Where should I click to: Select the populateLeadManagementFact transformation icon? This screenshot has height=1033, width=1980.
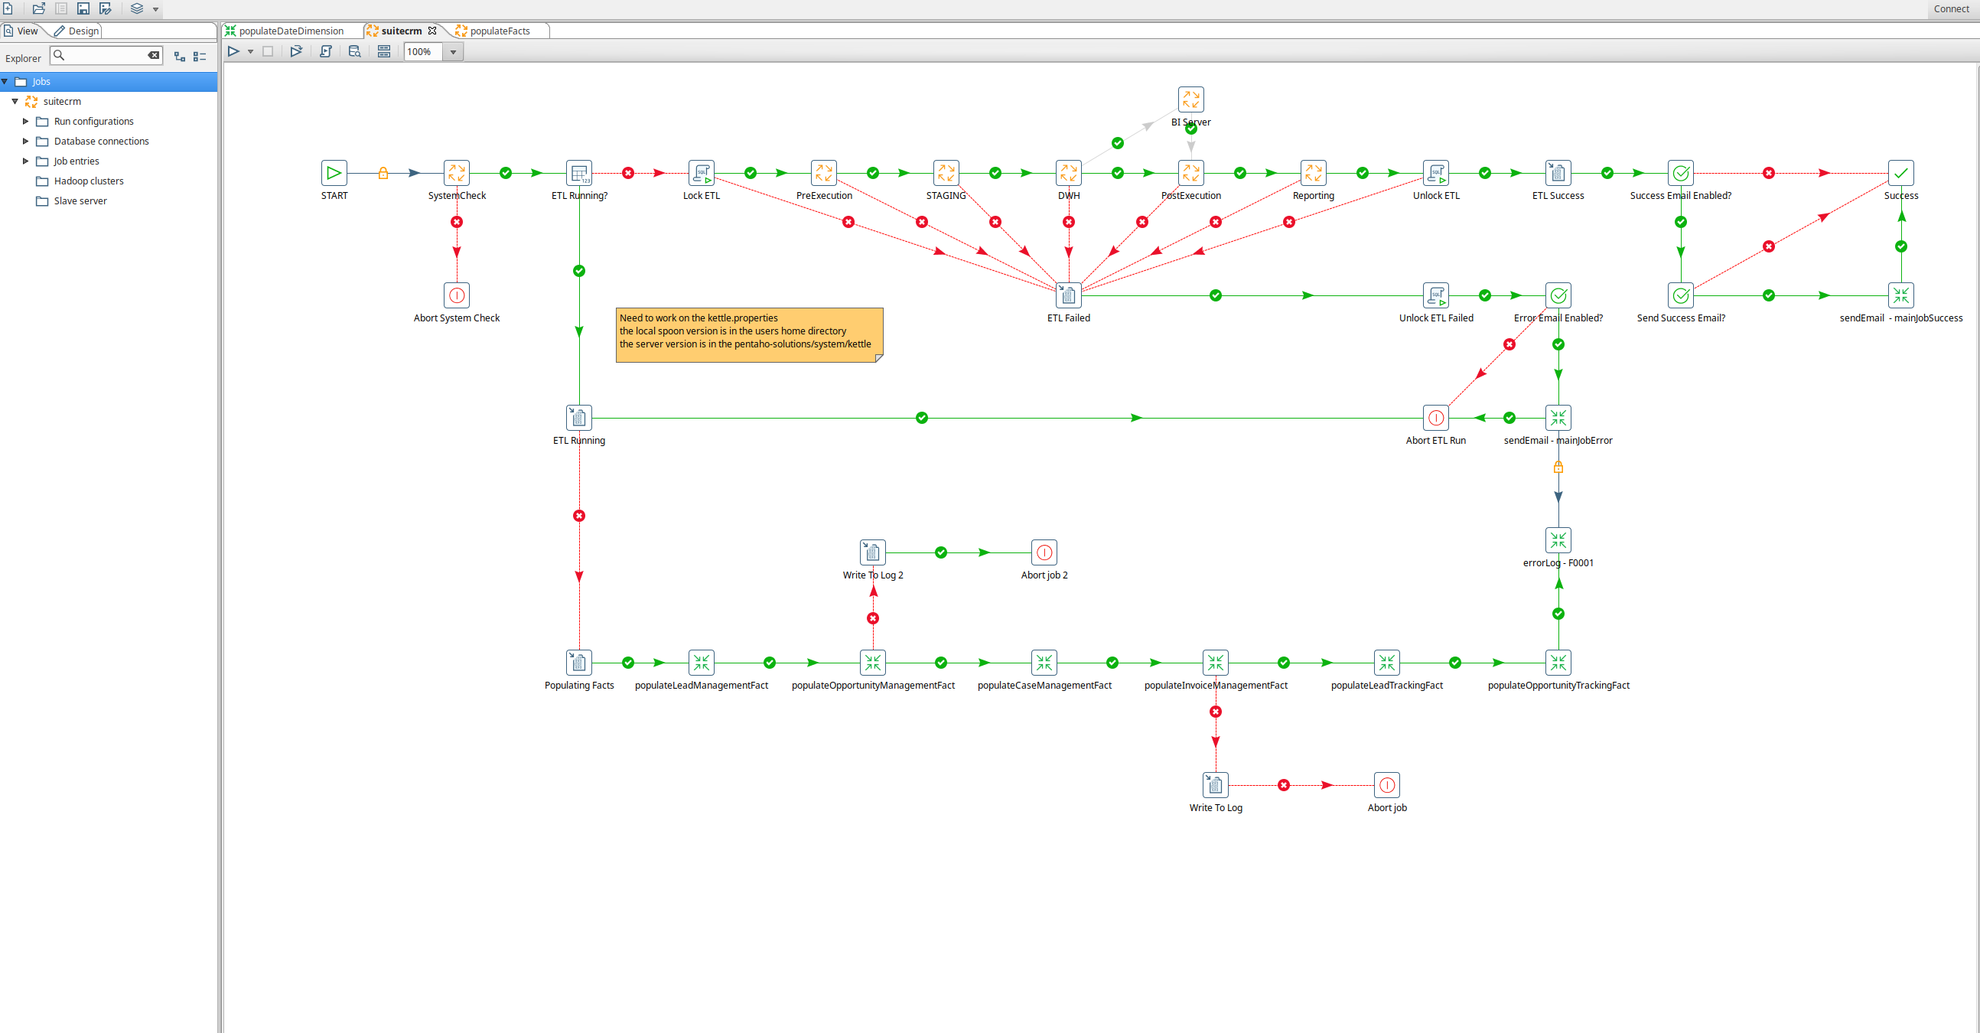coord(701,663)
